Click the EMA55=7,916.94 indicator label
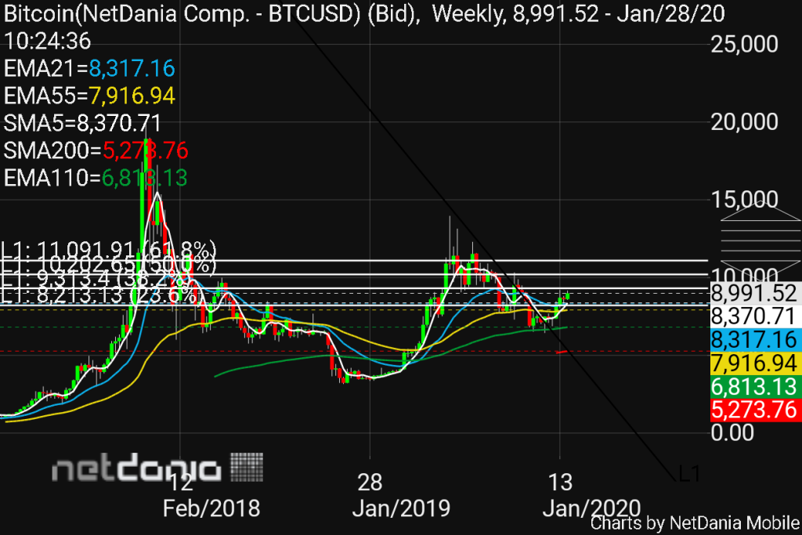The width and height of the screenshot is (802, 535). tap(89, 96)
